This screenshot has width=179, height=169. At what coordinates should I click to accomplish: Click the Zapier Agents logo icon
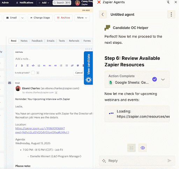point(99,2)
